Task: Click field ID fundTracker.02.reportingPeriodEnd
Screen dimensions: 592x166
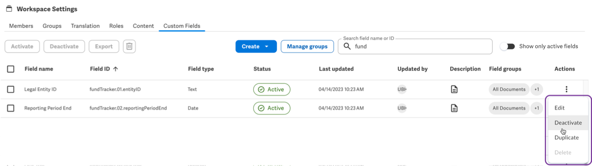Action: click(x=128, y=108)
